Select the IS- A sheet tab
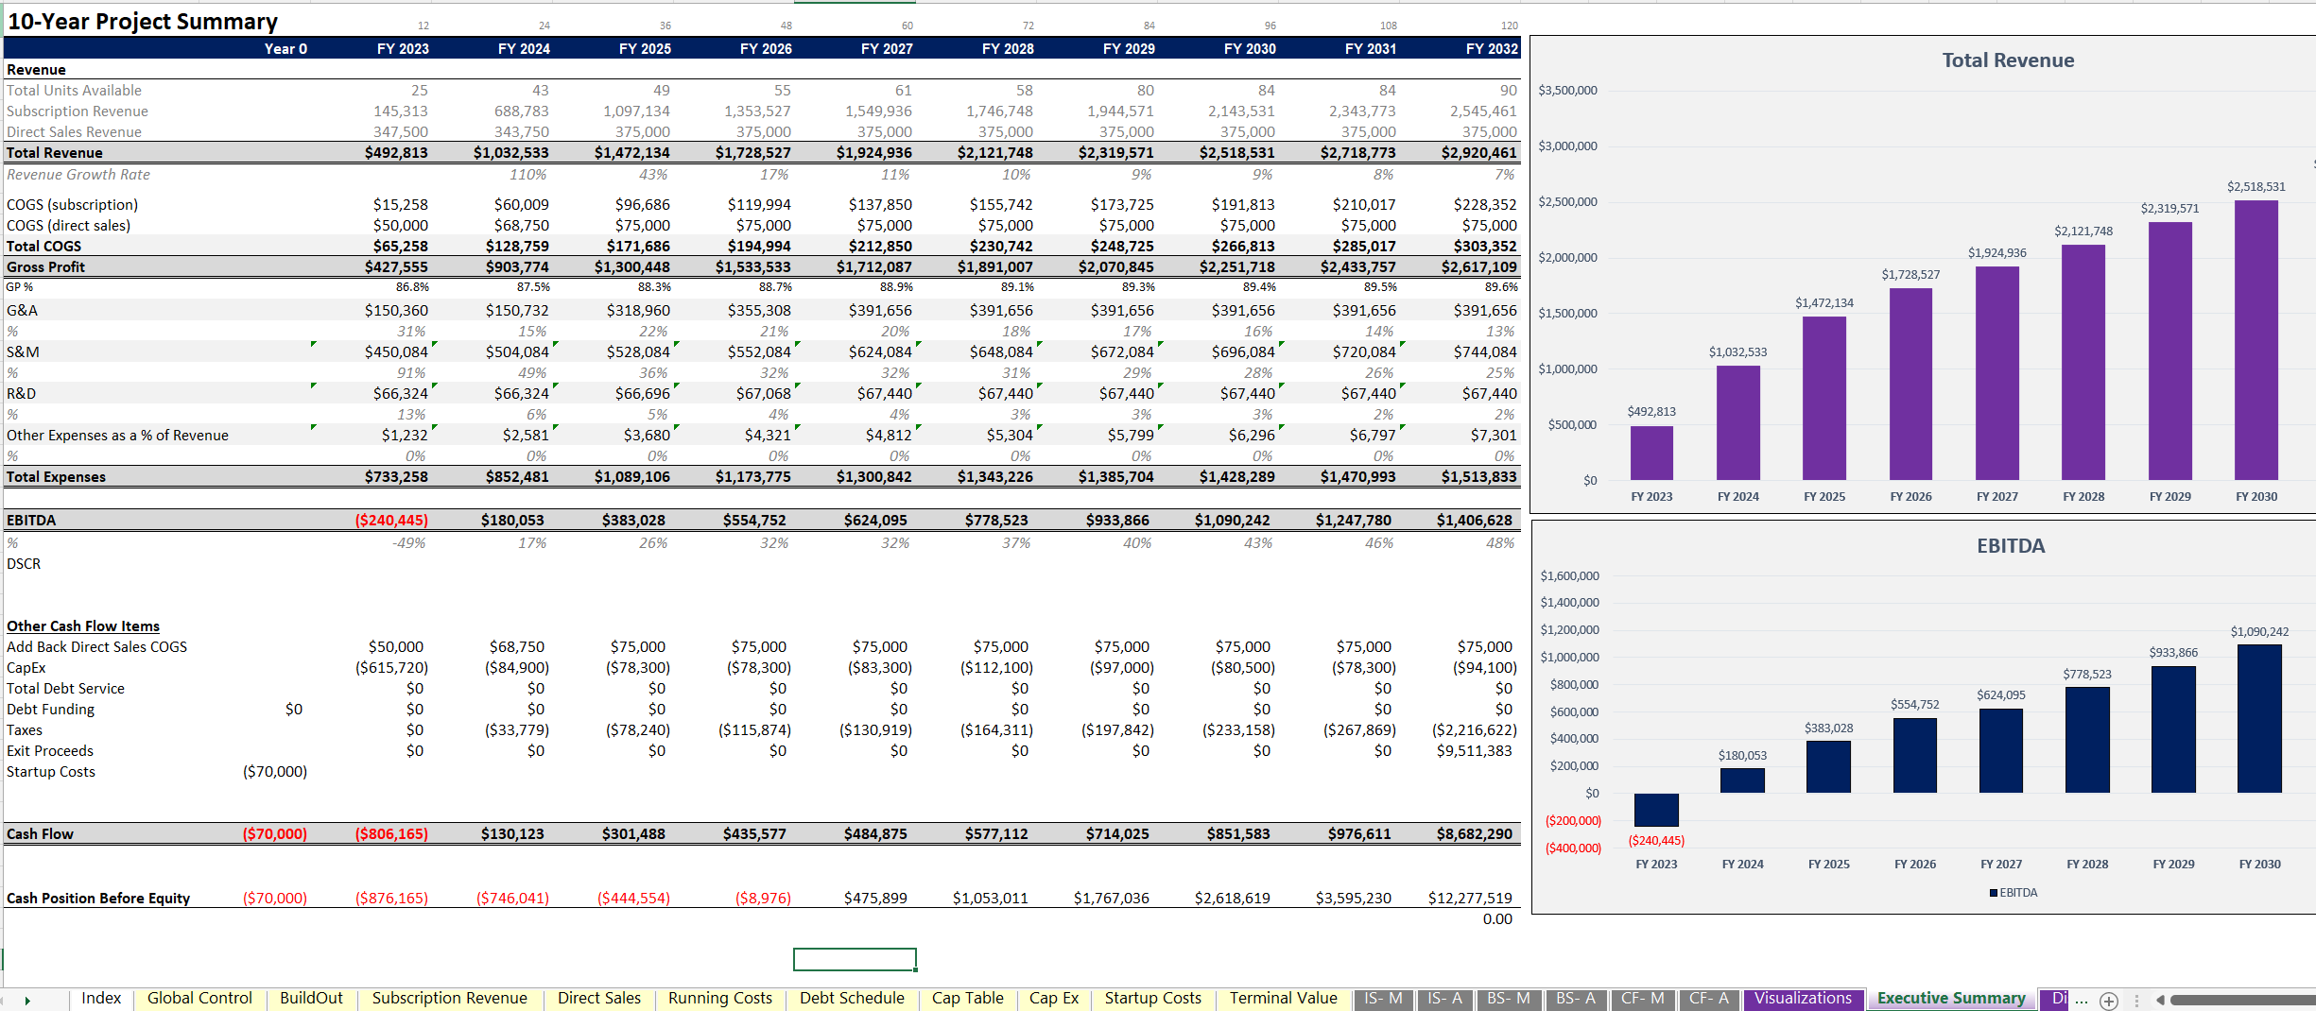 point(1444,999)
